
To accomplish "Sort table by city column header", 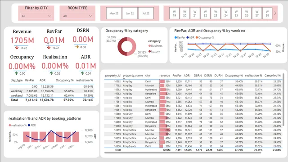I will (148, 76).
